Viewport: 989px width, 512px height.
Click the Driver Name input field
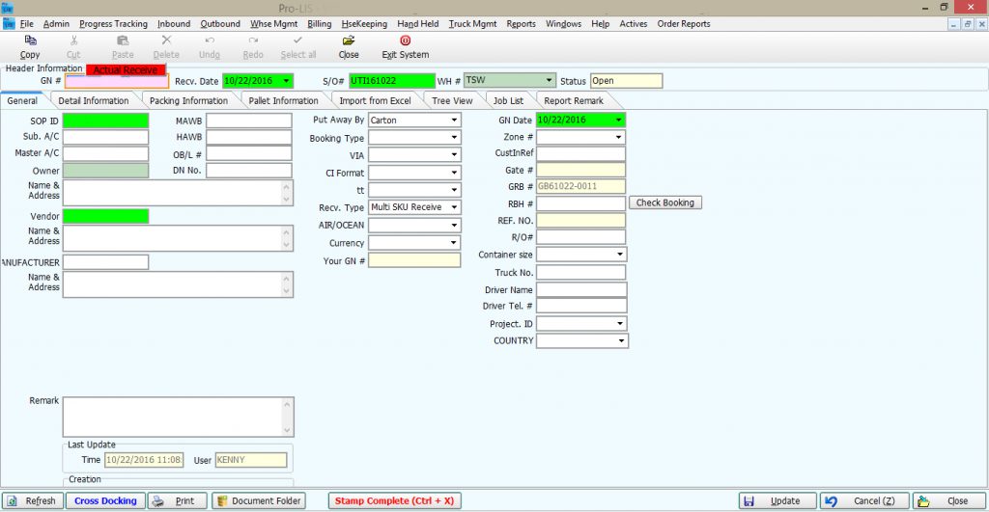click(581, 289)
